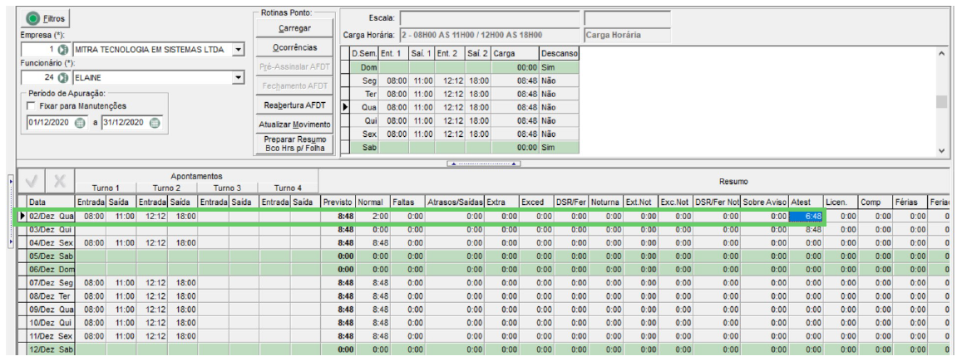Toggle the Fixar para Manutenções checkbox
The width and height of the screenshot is (957, 361).
point(32,106)
